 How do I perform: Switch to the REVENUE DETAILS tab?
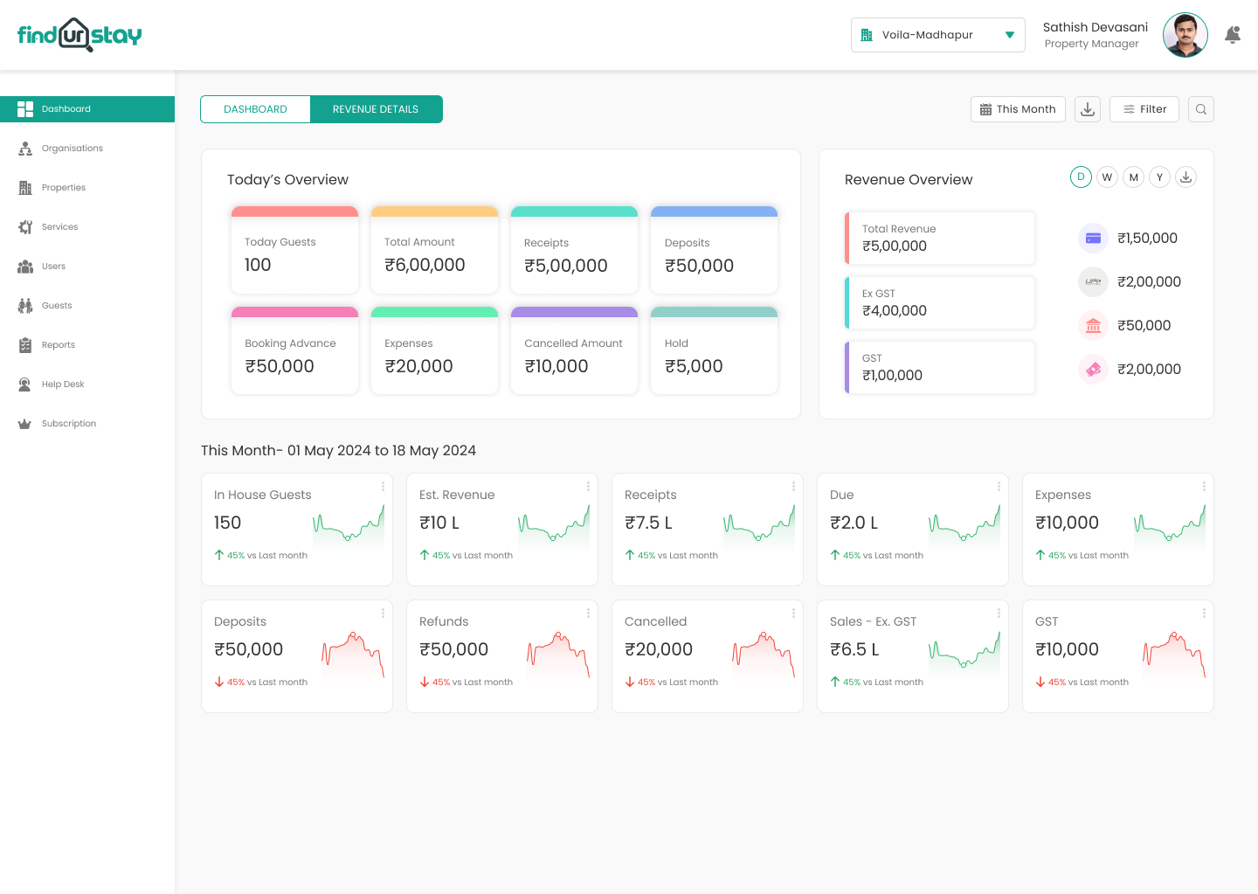[x=376, y=109]
